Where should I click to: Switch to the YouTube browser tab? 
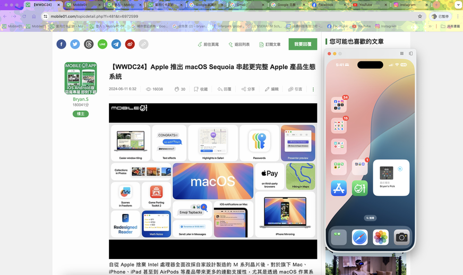[x=370, y=5]
